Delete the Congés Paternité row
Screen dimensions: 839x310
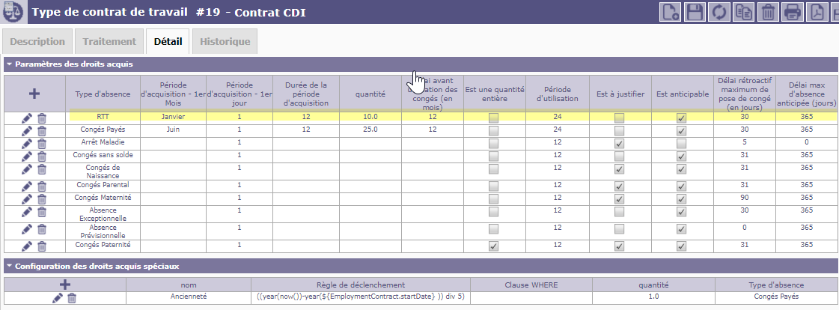coord(42,246)
